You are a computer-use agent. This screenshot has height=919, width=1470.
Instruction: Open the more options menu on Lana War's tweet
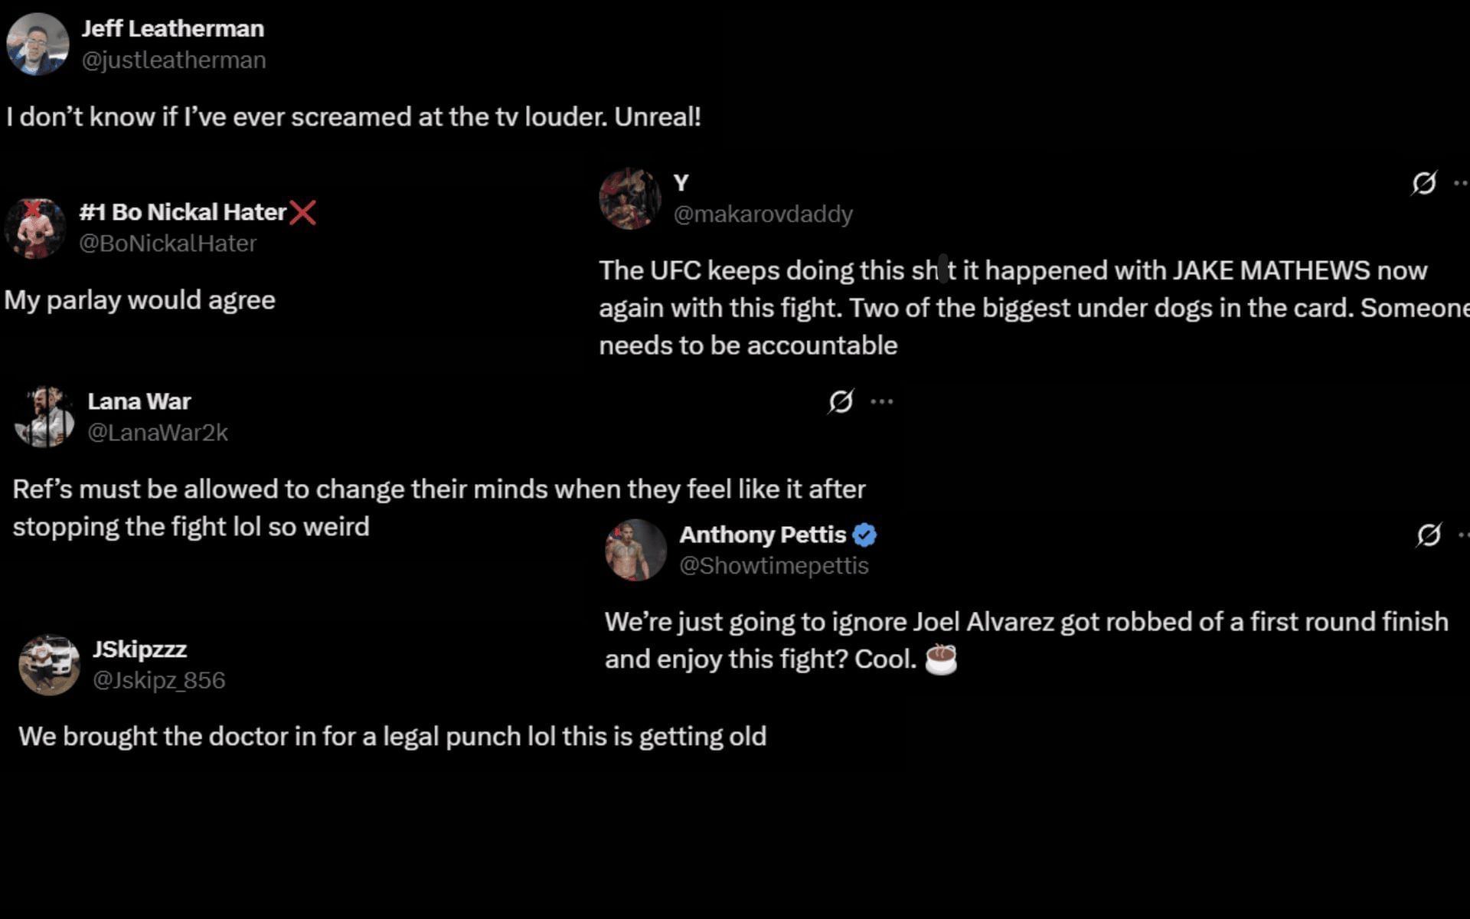tap(882, 401)
